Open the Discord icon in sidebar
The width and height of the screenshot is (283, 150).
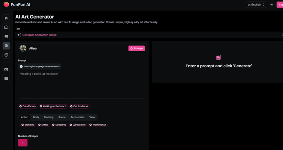coord(6,69)
